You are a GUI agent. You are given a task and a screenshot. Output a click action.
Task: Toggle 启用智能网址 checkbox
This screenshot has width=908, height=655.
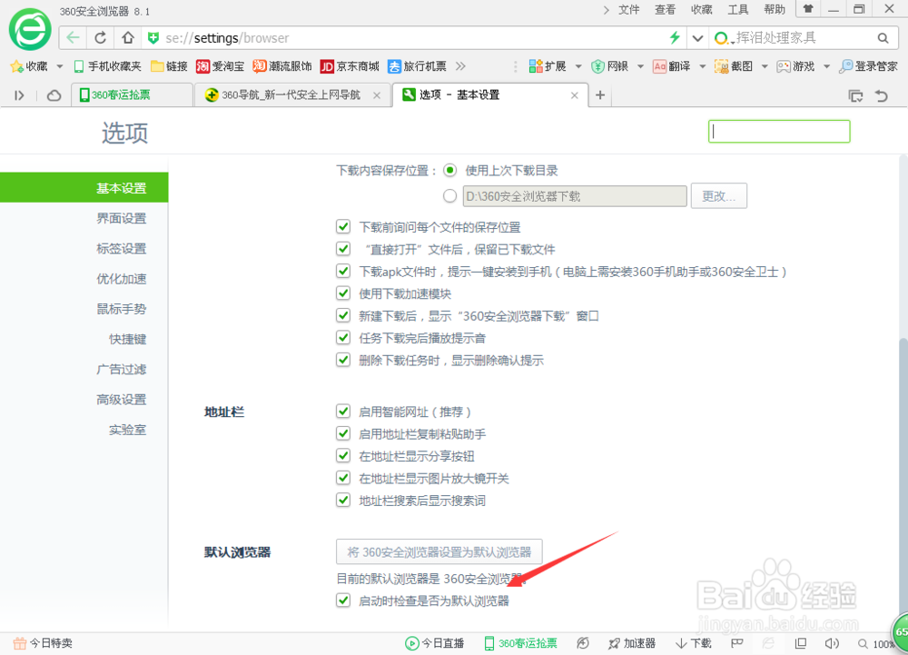point(343,412)
